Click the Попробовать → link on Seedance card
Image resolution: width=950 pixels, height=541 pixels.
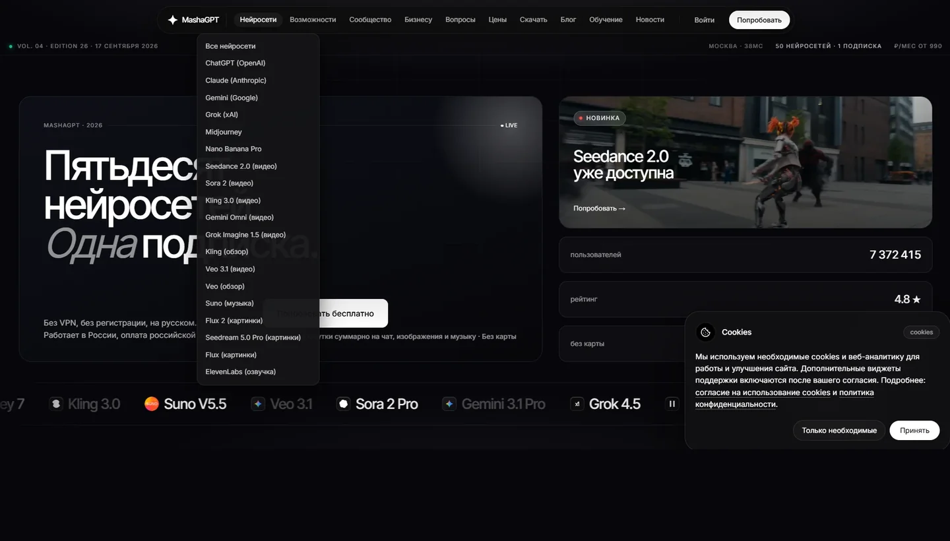click(x=599, y=208)
